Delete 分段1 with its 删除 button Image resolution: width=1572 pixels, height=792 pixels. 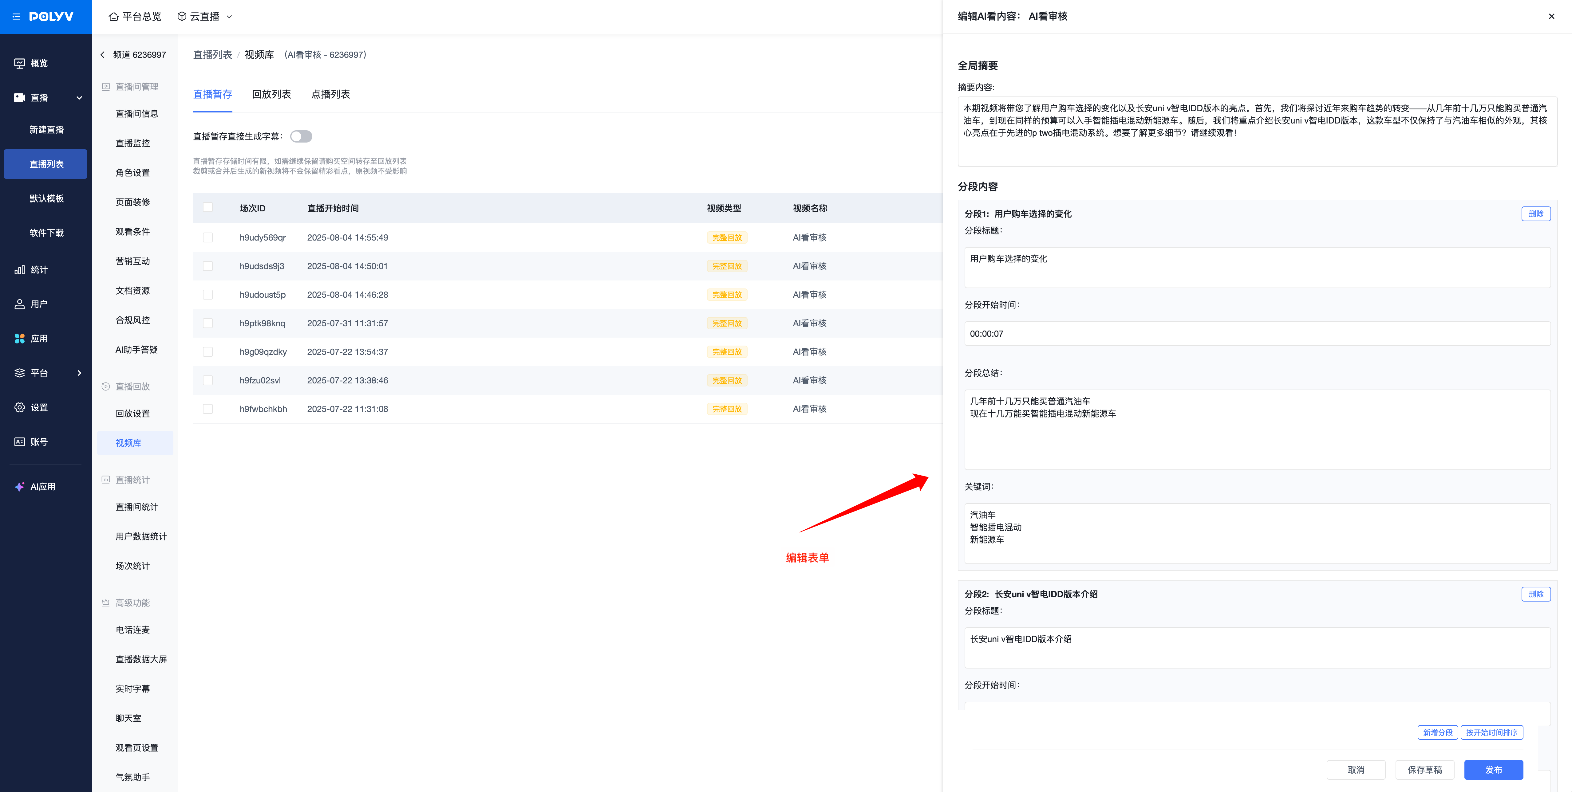[1536, 214]
